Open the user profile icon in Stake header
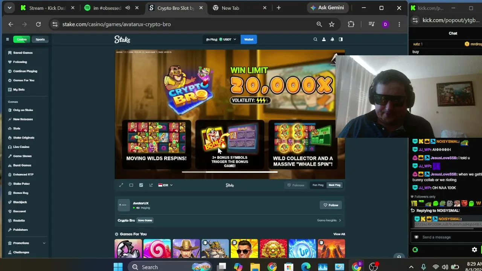Viewport: 482px width, 271px height. point(323,39)
